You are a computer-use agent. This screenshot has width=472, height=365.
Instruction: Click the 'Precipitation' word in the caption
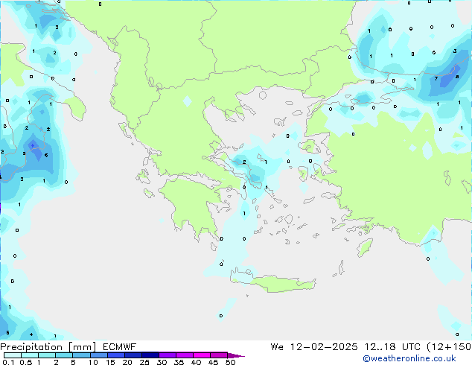coord(31,347)
